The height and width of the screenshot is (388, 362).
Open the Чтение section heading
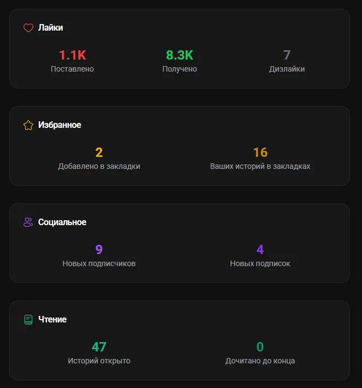click(52, 320)
